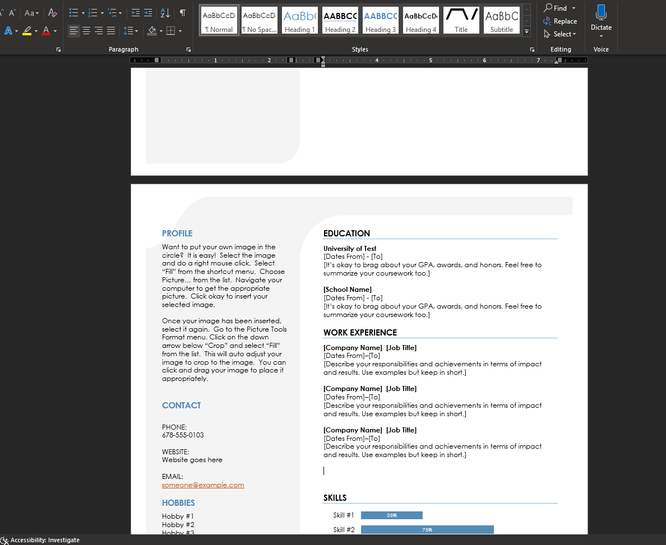The height and width of the screenshot is (545, 666).
Task: Toggle align left
Action: (x=74, y=31)
